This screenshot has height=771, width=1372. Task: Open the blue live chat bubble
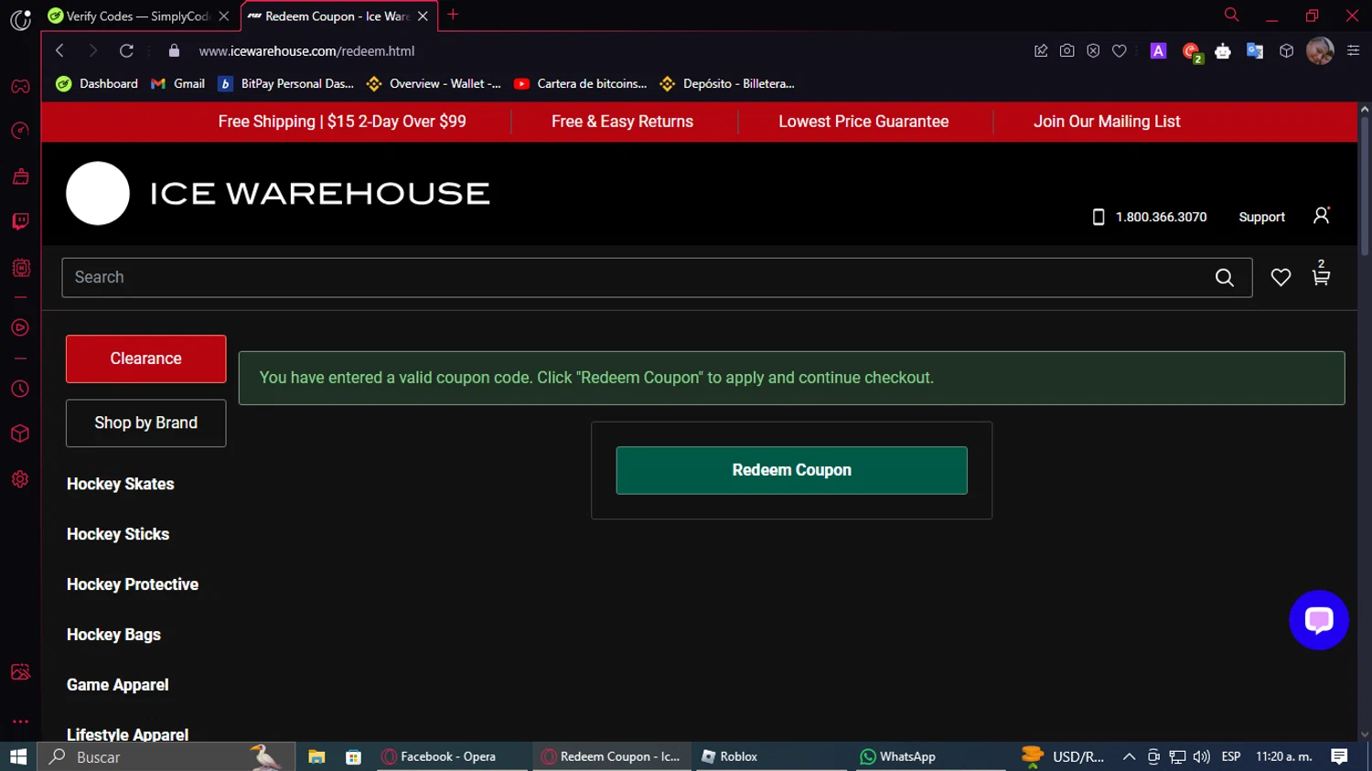1319,620
